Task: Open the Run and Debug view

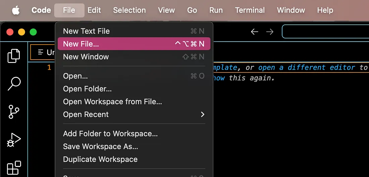Action: (14, 140)
